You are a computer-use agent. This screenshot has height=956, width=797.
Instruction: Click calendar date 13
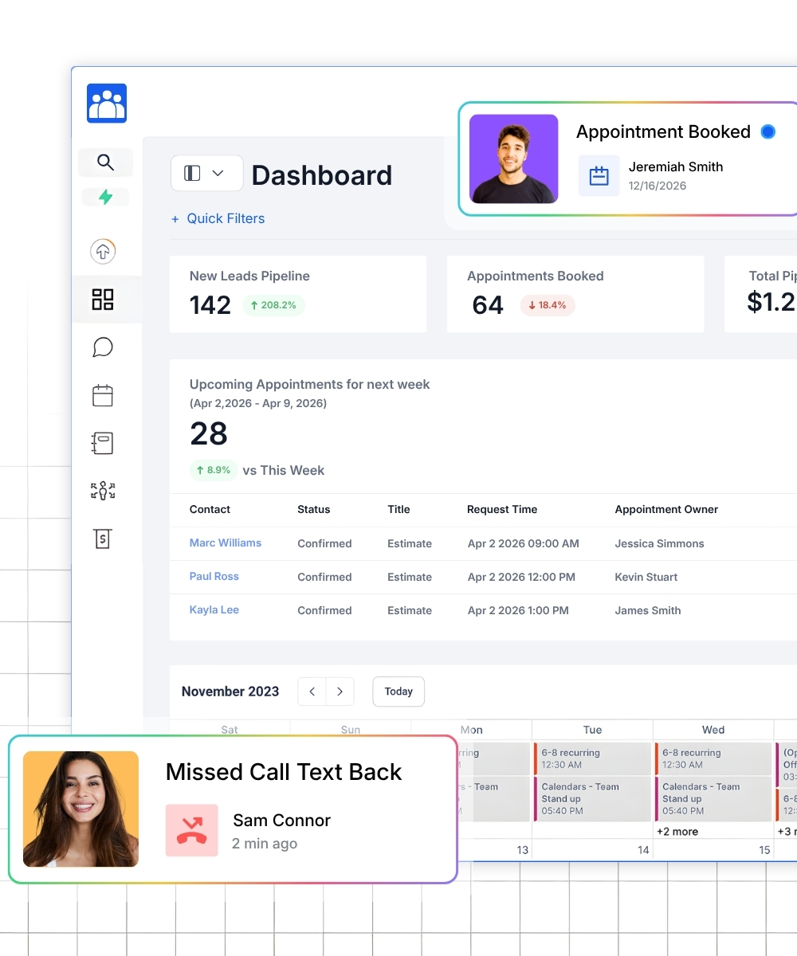(522, 850)
